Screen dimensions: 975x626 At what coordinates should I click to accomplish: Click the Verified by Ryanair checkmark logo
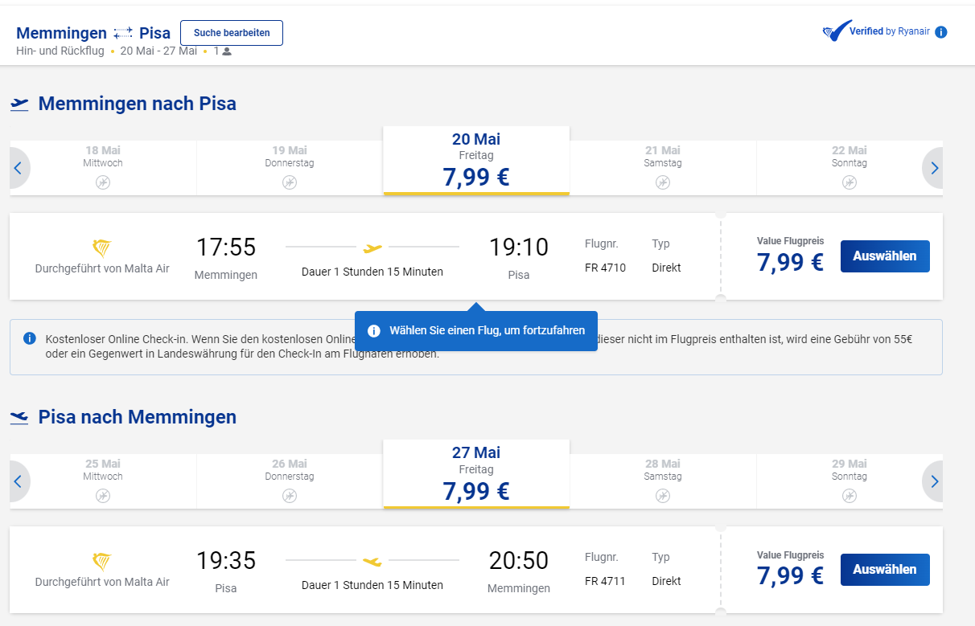point(837,31)
